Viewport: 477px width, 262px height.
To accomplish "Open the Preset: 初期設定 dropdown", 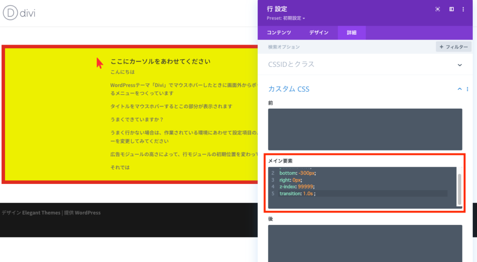I will (x=286, y=19).
